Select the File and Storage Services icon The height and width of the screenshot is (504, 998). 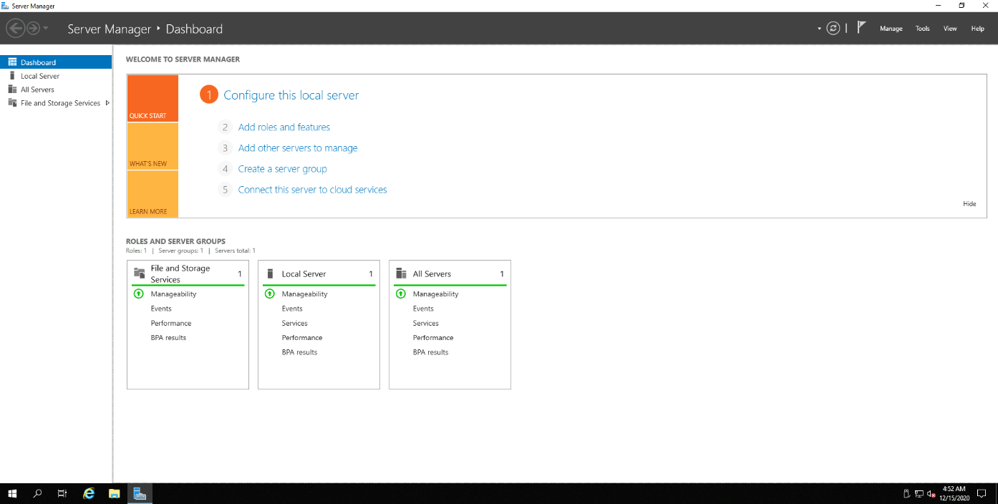(x=12, y=102)
